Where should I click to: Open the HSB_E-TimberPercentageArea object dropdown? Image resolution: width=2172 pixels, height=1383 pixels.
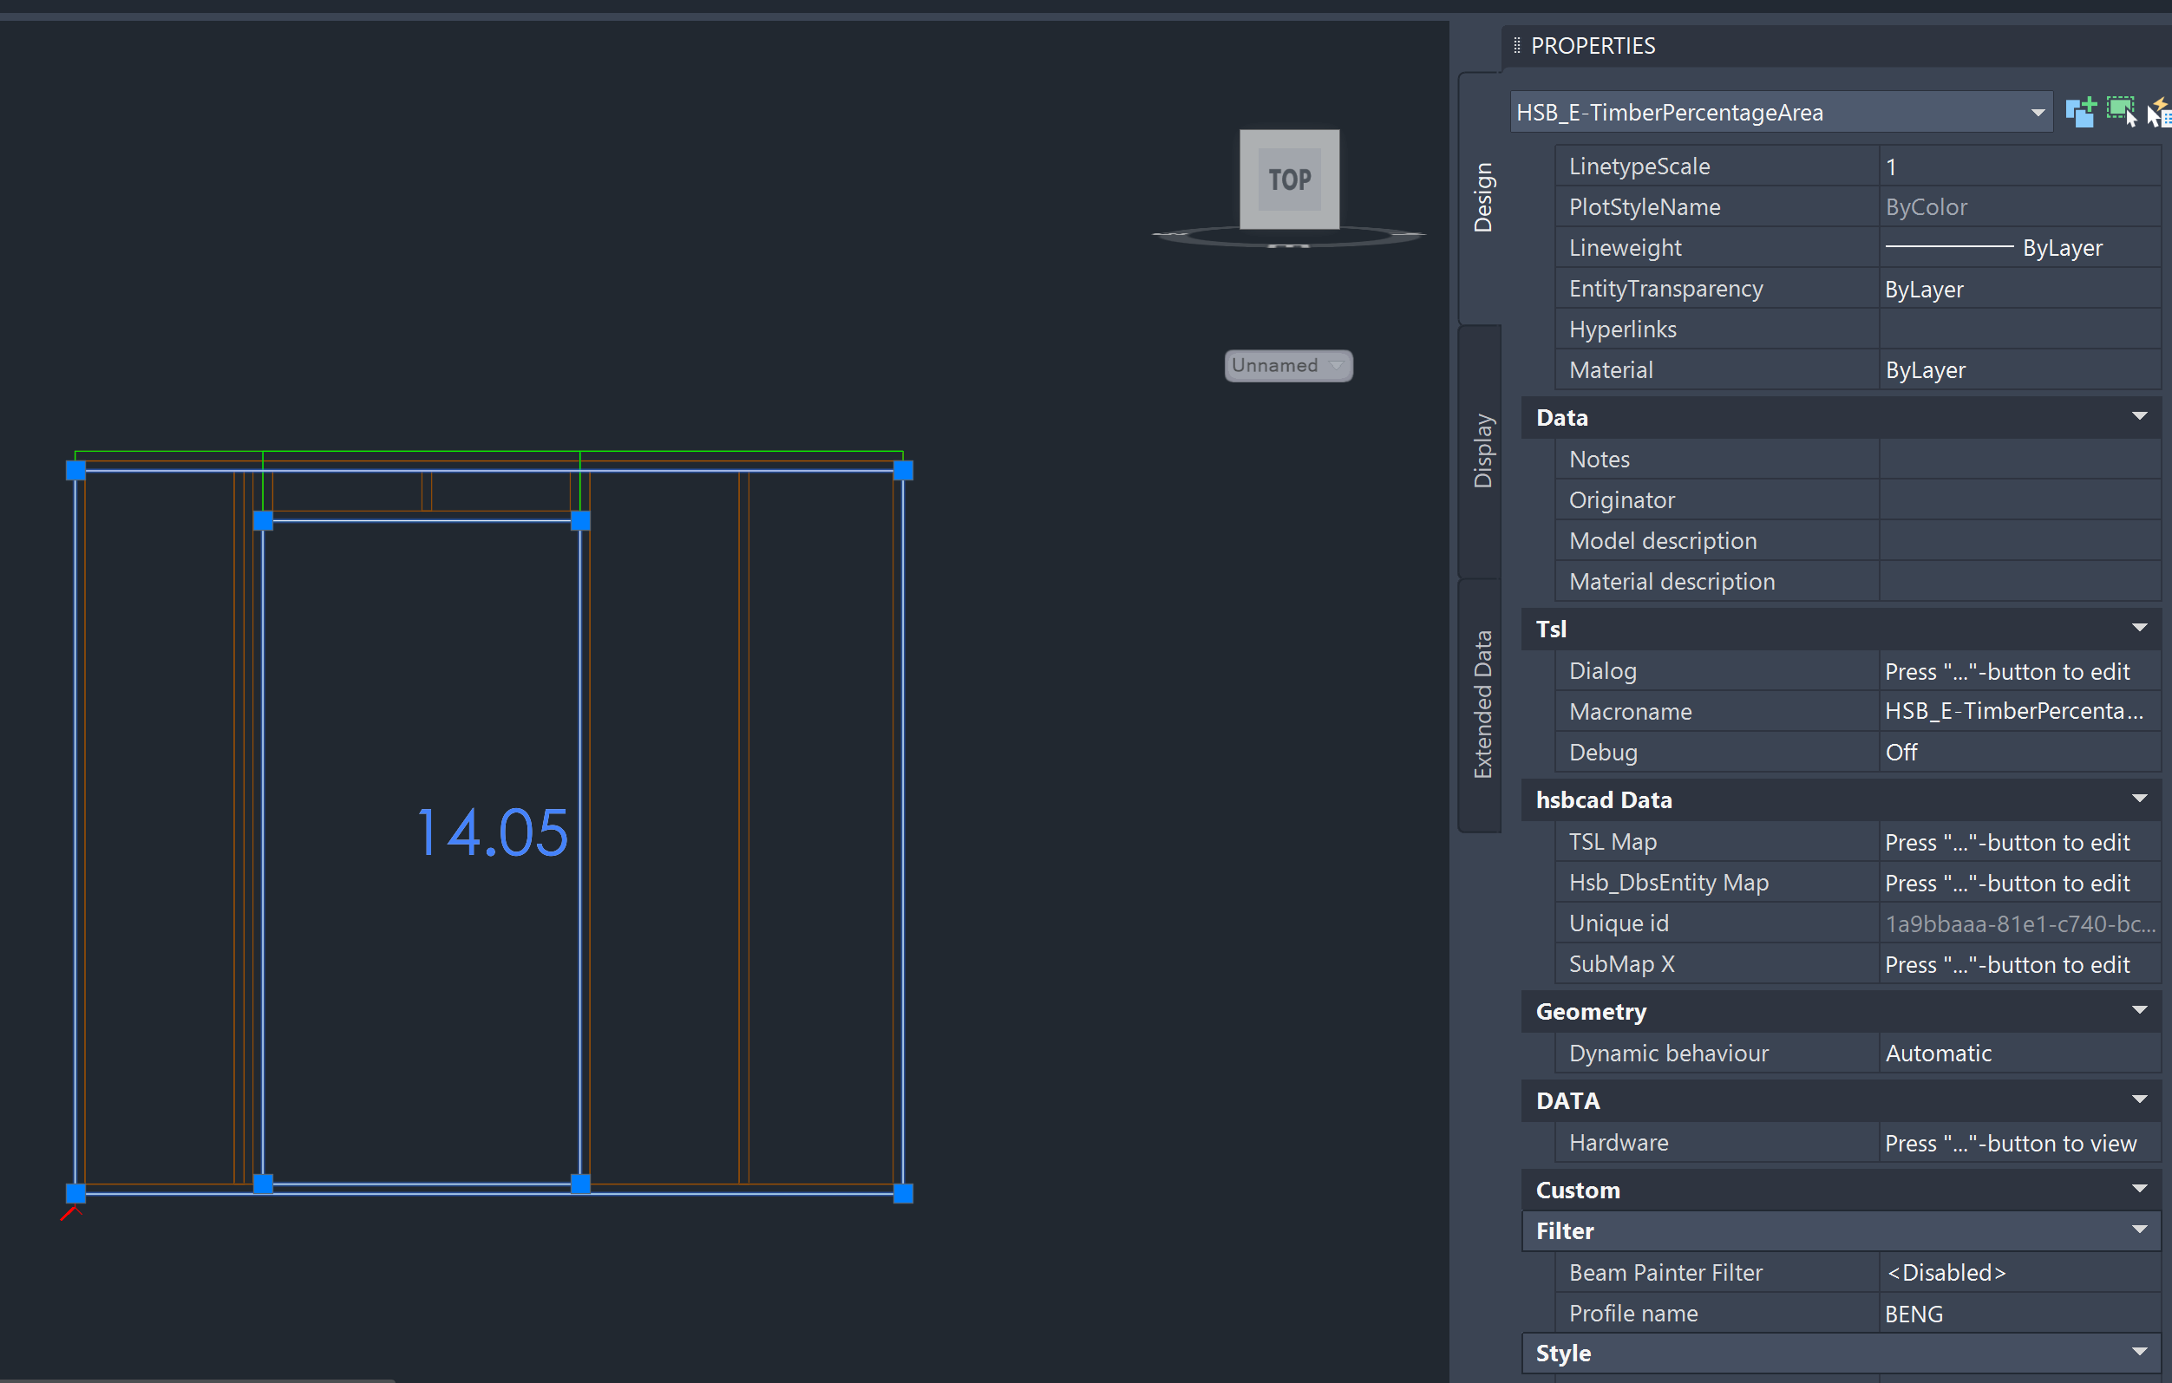(x=2038, y=113)
